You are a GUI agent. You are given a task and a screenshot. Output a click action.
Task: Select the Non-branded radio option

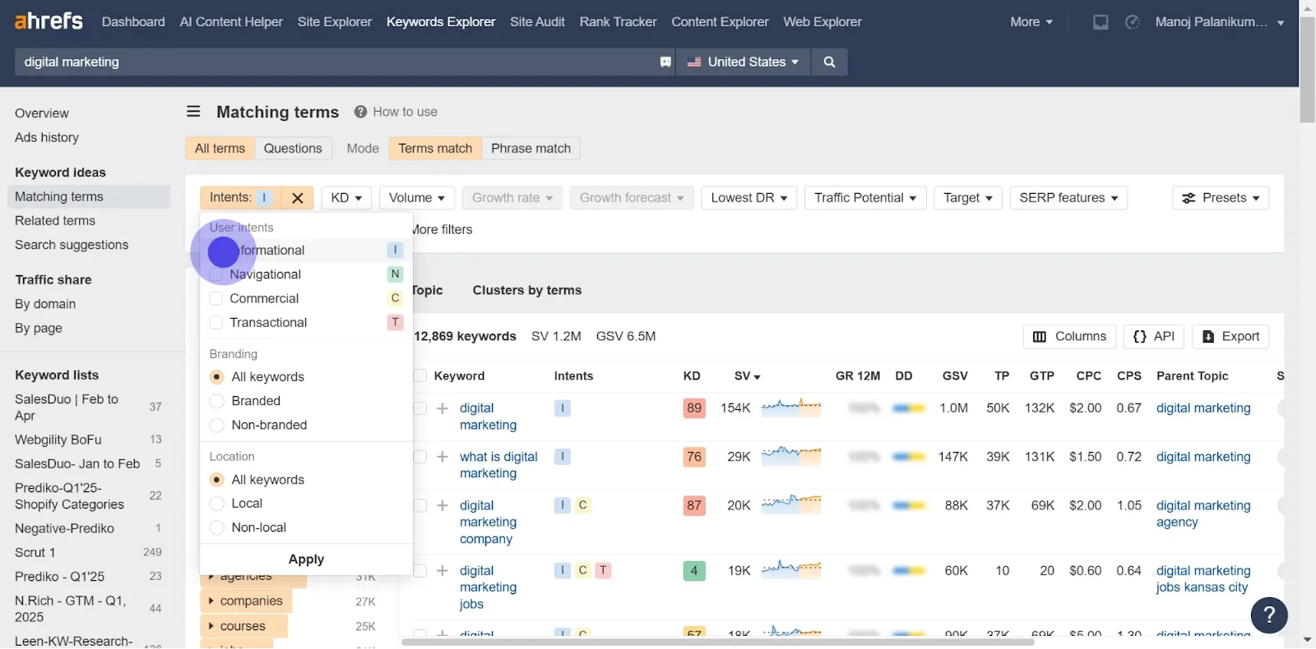click(x=217, y=426)
